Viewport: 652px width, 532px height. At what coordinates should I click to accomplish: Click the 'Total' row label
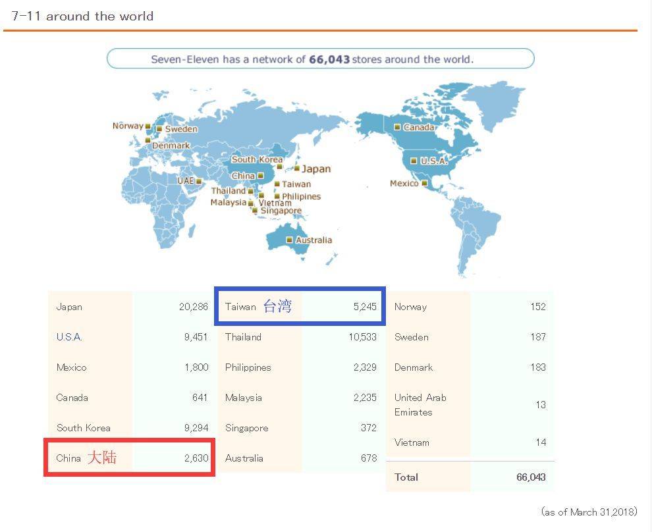pyautogui.click(x=406, y=477)
